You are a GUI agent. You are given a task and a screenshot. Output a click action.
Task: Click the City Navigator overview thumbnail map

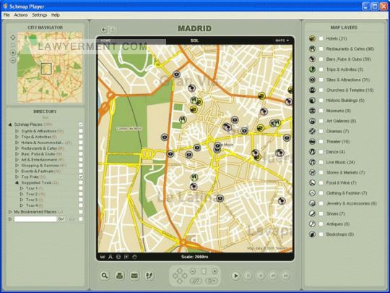(x=50, y=67)
